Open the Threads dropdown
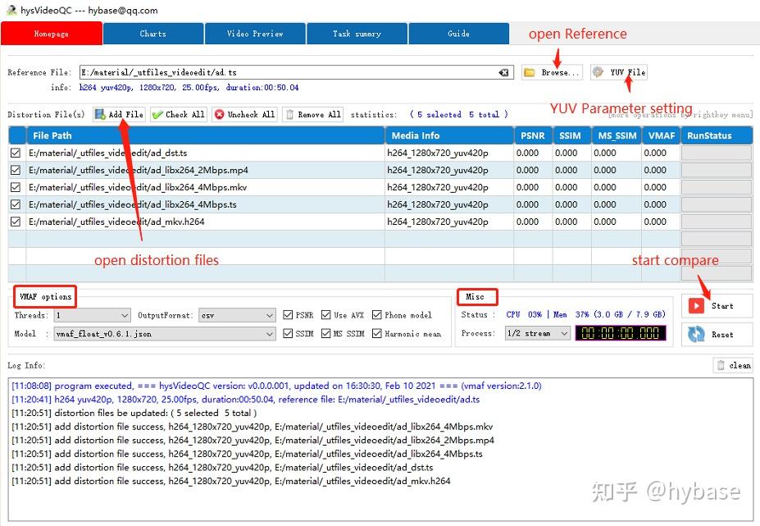This screenshot has height=526, width=760. 93,315
